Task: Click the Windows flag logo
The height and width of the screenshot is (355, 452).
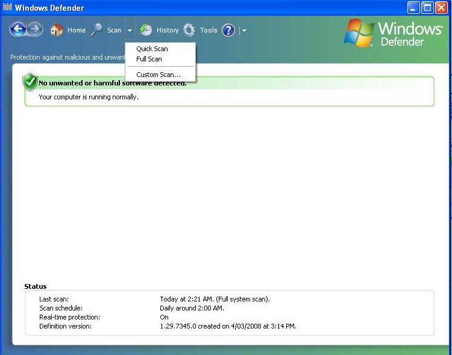Action: (x=359, y=32)
